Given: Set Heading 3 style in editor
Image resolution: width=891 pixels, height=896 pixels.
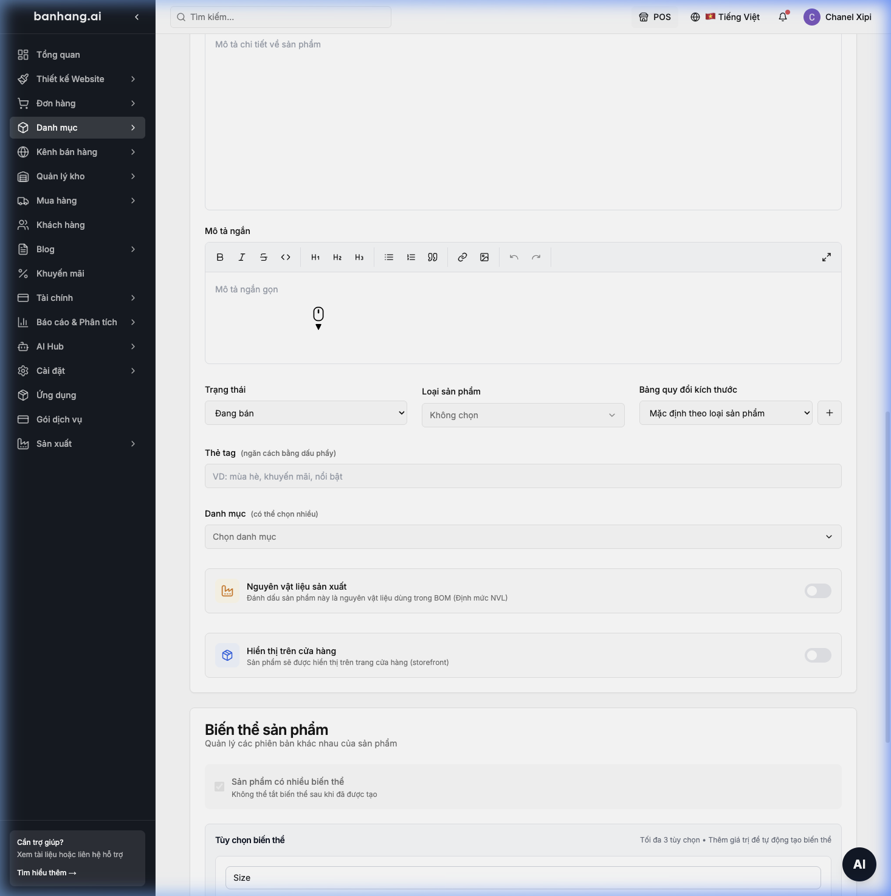Looking at the screenshot, I should coord(359,257).
